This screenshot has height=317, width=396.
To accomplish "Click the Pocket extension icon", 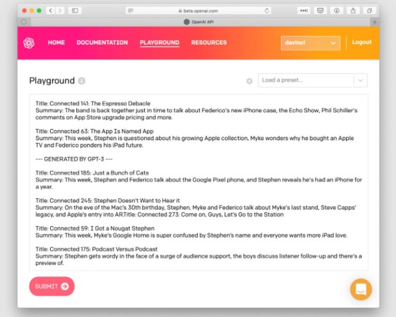I will click(x=320, y=11).
